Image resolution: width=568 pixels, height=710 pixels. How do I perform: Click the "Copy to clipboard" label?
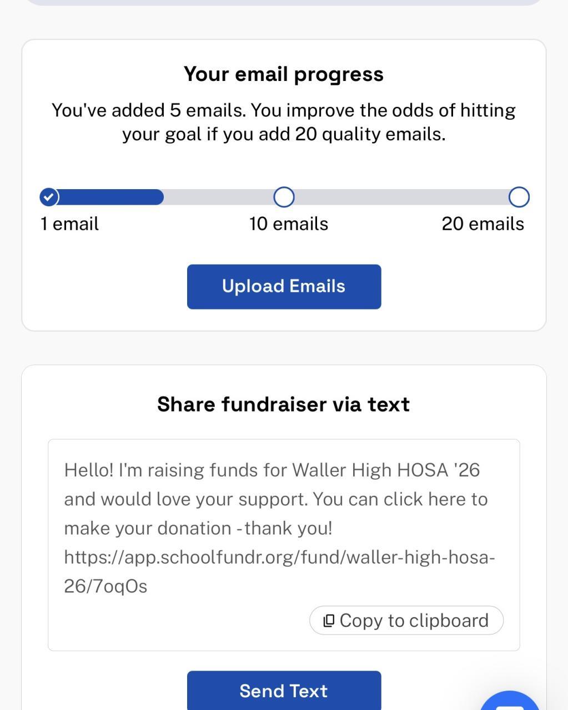tap(414, 621)
